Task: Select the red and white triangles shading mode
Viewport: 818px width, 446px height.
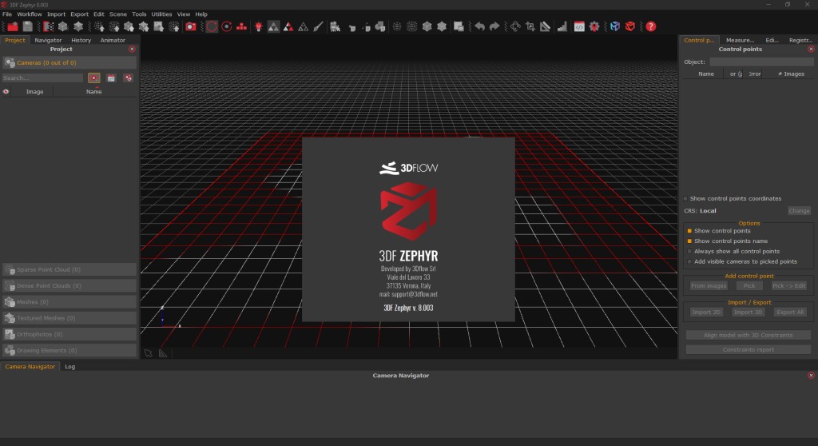Action: [288, 26]
